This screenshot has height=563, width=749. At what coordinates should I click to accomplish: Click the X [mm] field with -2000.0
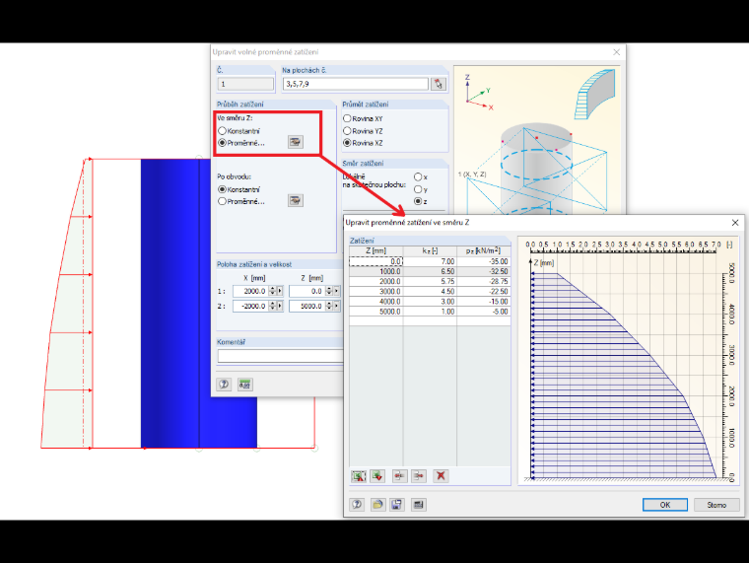coord(250,306)
